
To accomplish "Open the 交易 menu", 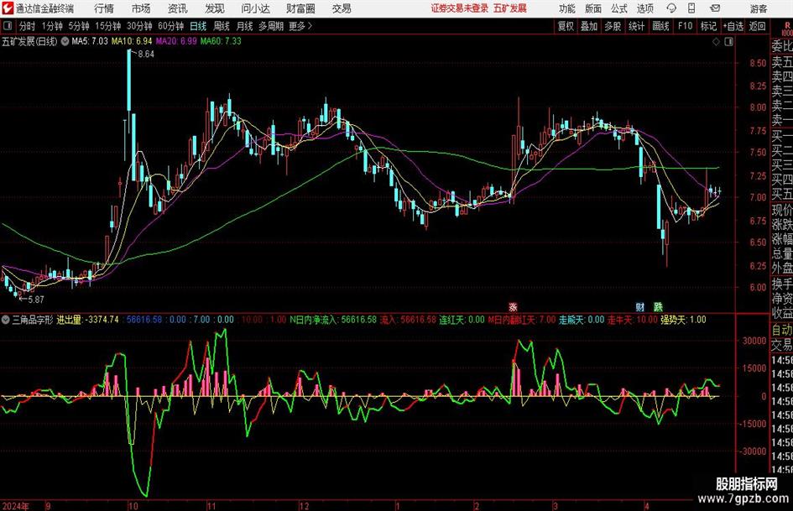I will point(342,8).
